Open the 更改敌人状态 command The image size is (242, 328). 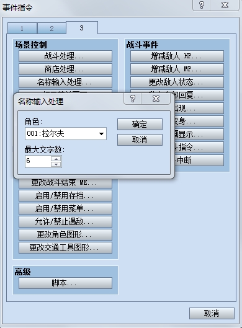pos(177,82)
